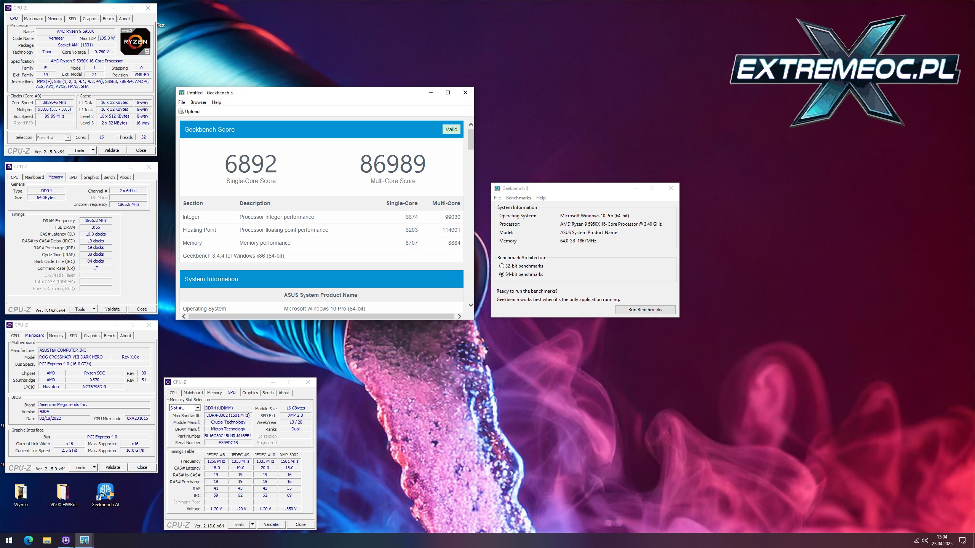Maximize the Geekbench results window
975x548 pixels.
pyautogui.click(x=448, y=92)
